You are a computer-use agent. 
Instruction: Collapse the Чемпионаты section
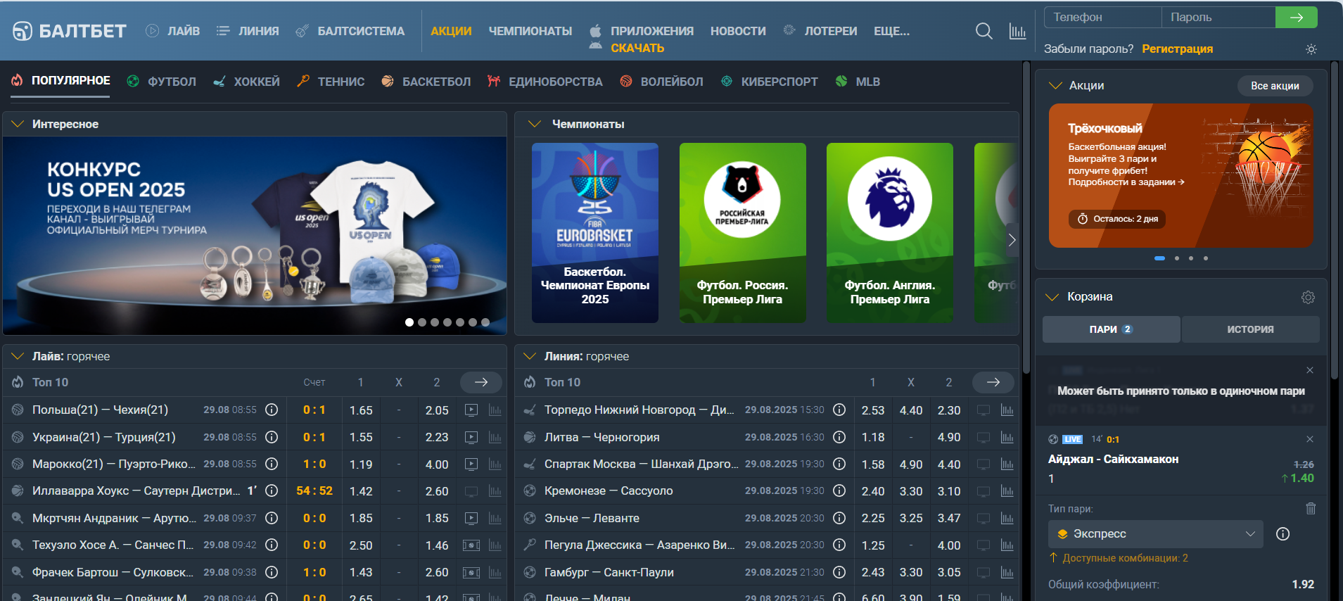[535, 124]
